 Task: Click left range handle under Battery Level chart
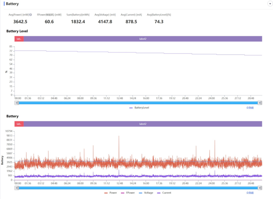(x=17, y=103)
